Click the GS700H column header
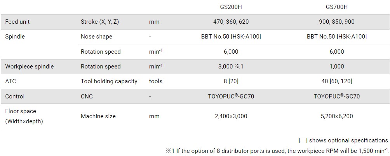This screenshot has height=156, width=390. (x=336, y=7)
